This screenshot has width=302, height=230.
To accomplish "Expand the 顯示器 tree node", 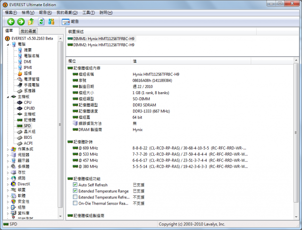I will [x=8, y=161].
